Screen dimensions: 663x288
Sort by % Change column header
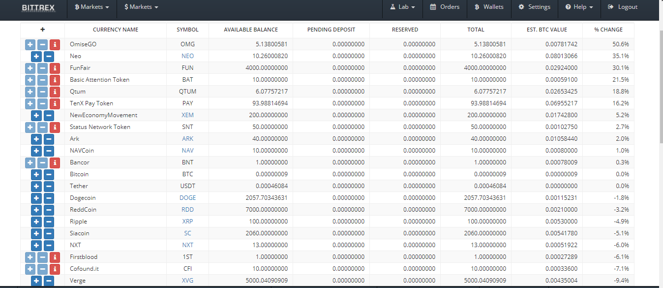(608, 30)
